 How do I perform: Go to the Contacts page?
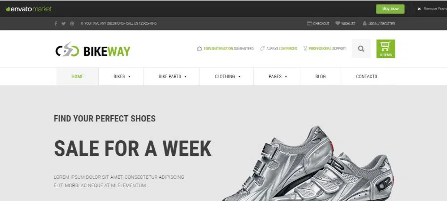coord(367,76)
